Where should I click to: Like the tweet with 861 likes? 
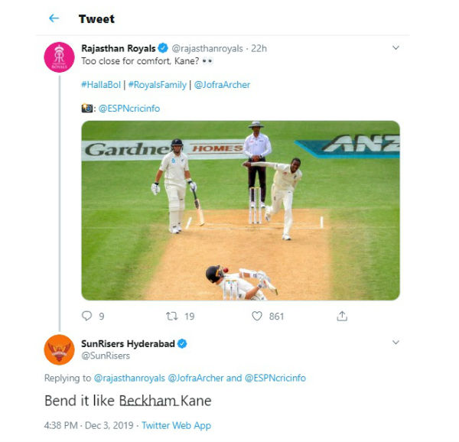257,316
